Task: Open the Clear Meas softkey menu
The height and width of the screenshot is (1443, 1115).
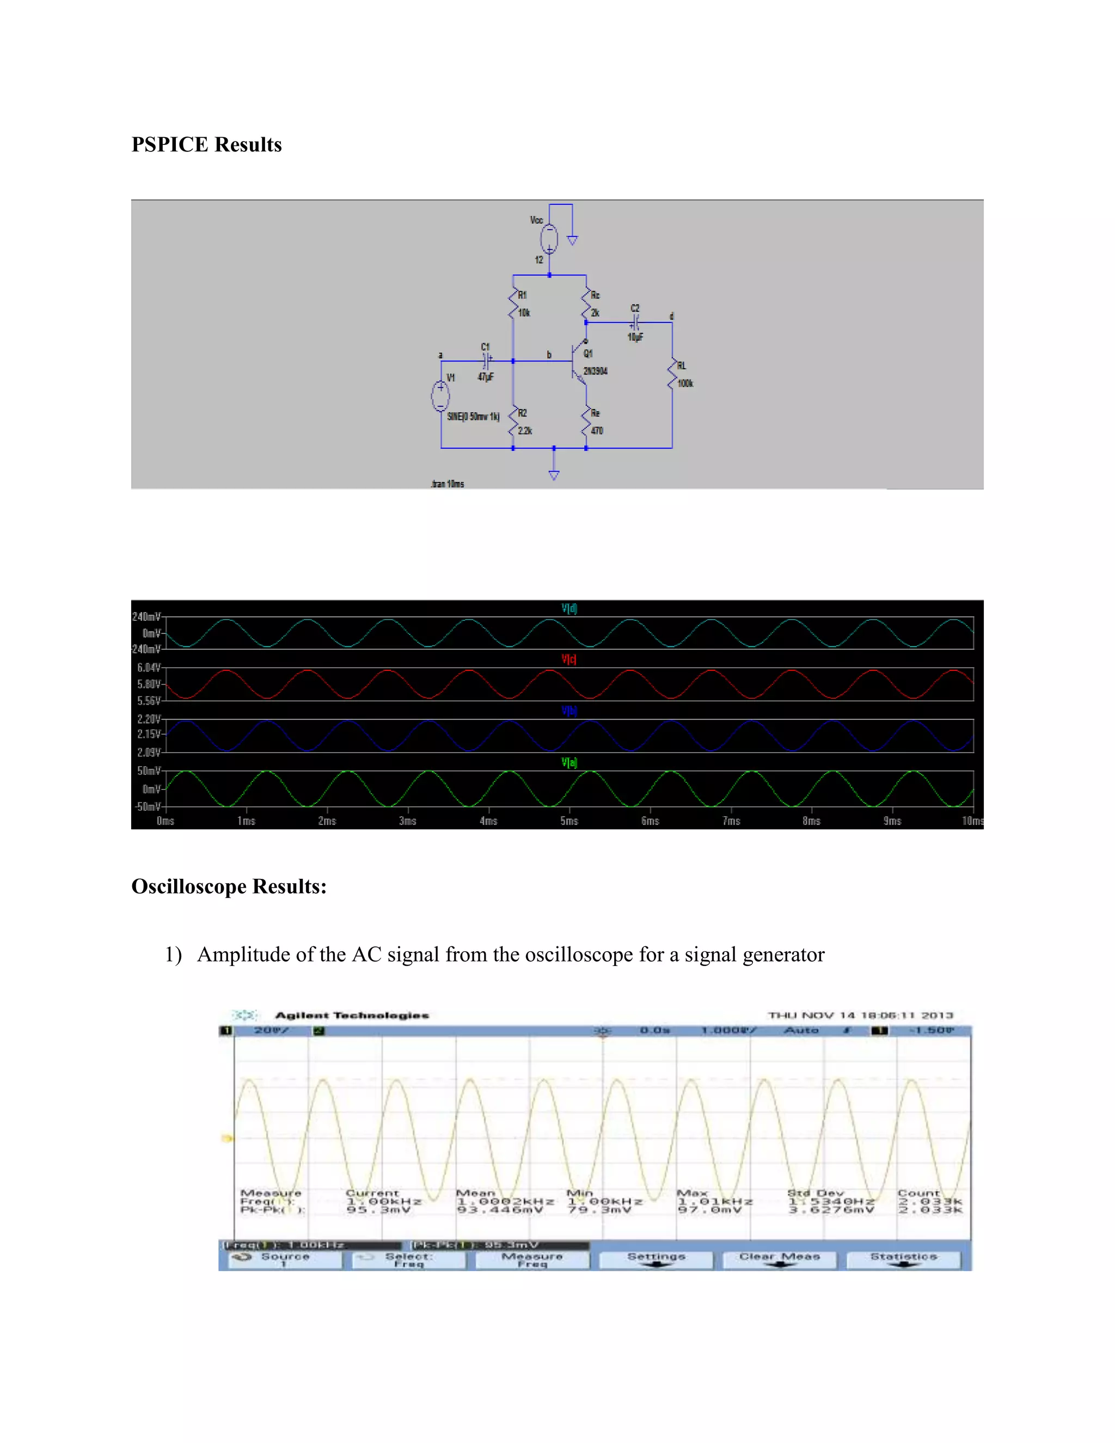Action: [x=780, y=1260]
